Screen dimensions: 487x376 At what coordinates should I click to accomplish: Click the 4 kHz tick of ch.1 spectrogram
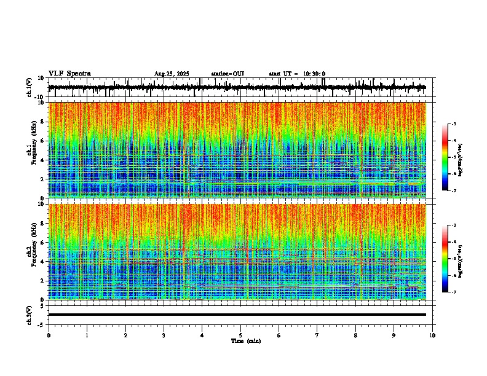coord(42,160)
